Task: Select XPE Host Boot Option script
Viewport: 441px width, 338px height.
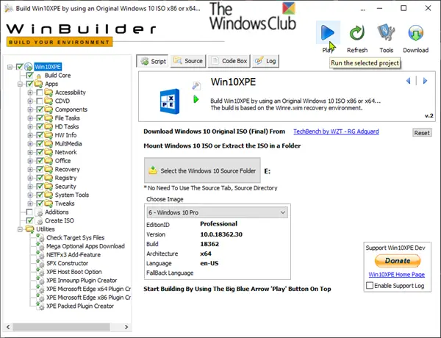Action: (74, 272)
